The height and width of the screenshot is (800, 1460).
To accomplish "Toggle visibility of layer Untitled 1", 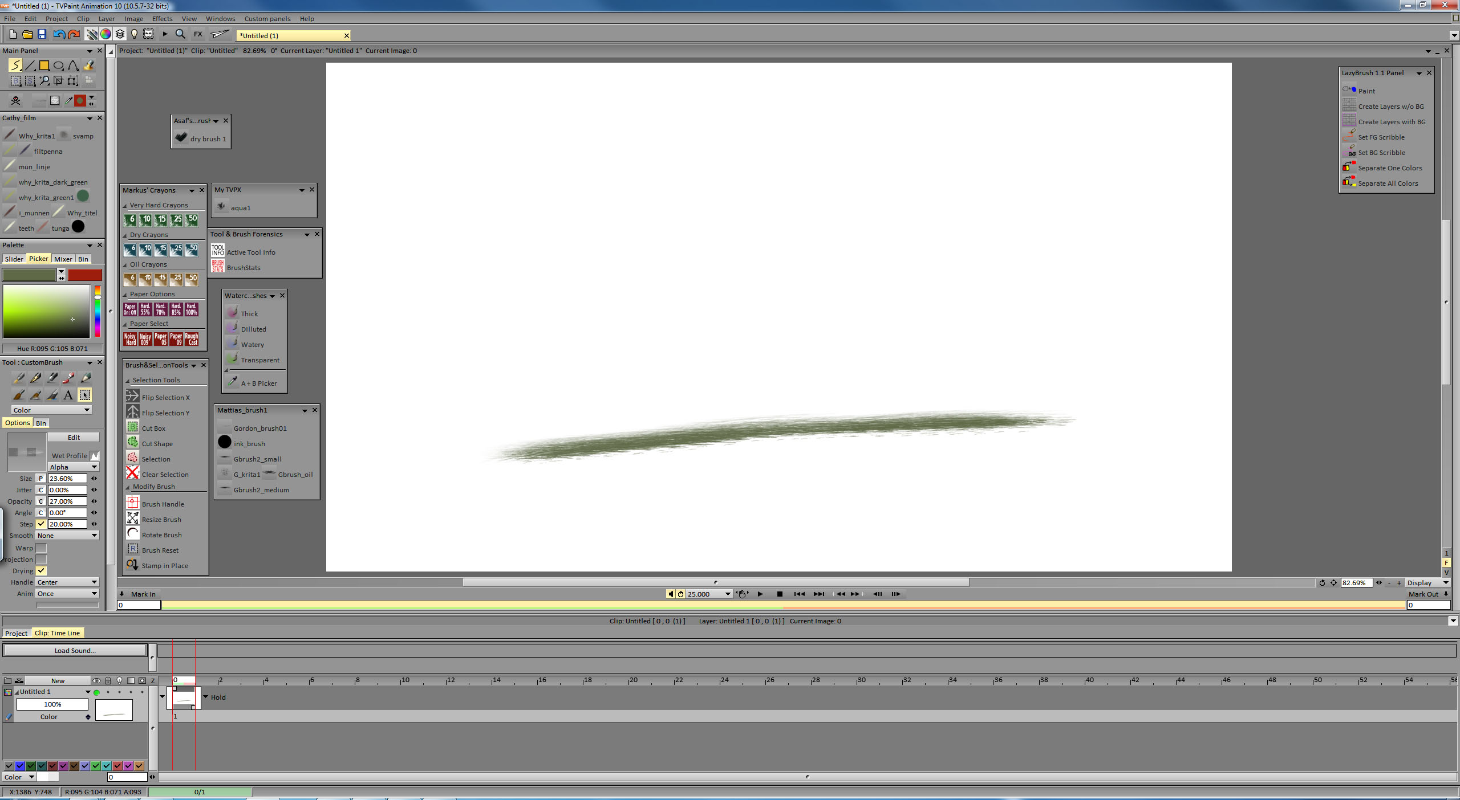I will point(96,692).
